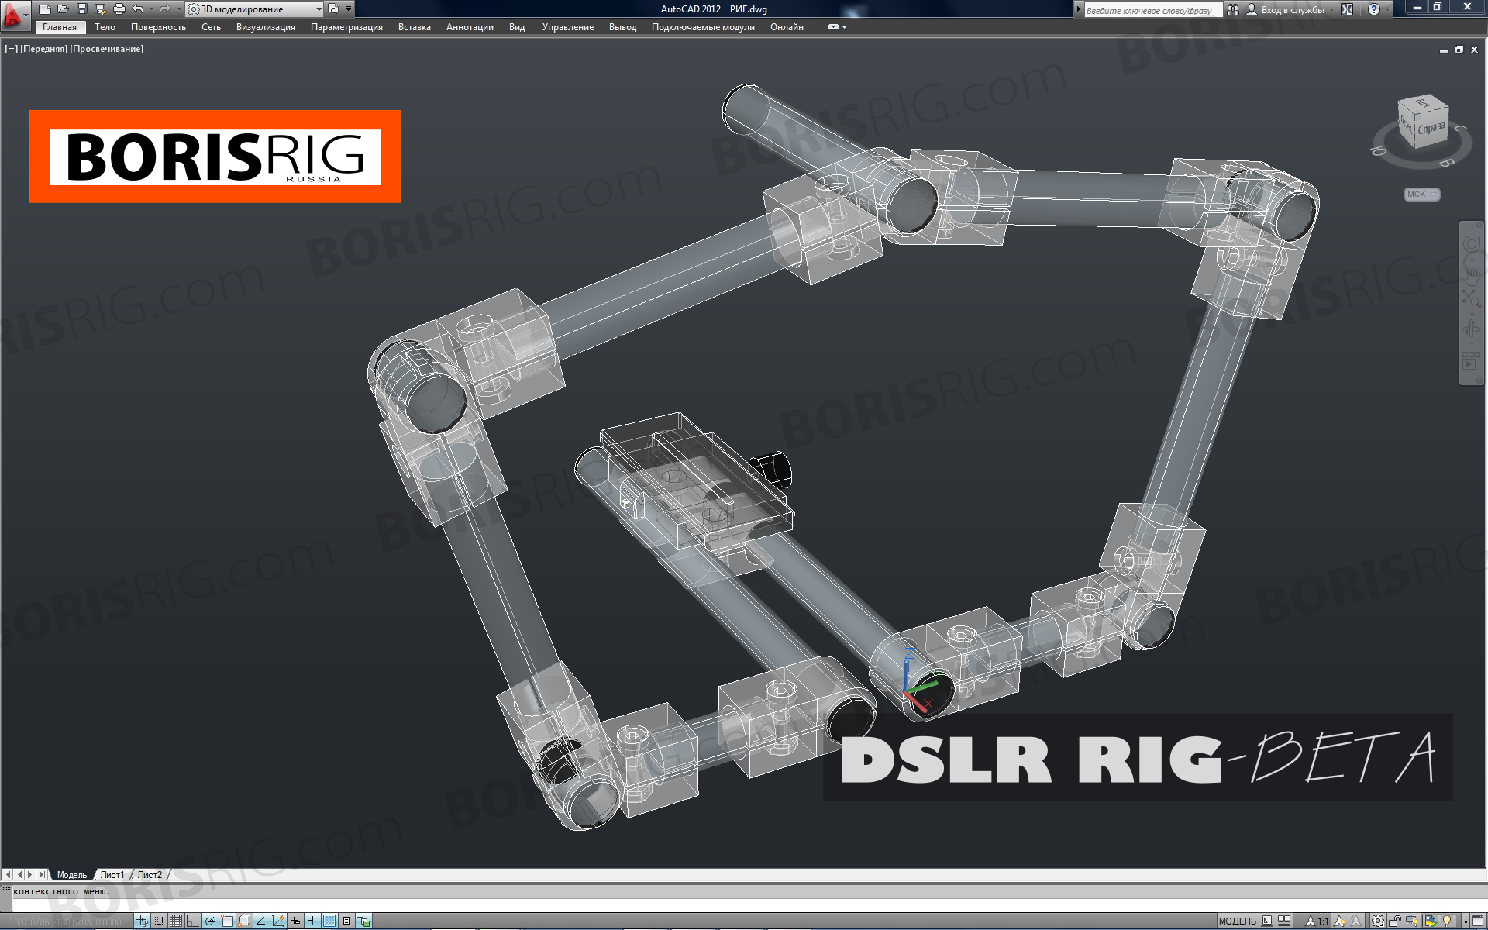This screenshot has width=1488, height=930.
Task: Redo the last undone action
Action: [165, 9]
